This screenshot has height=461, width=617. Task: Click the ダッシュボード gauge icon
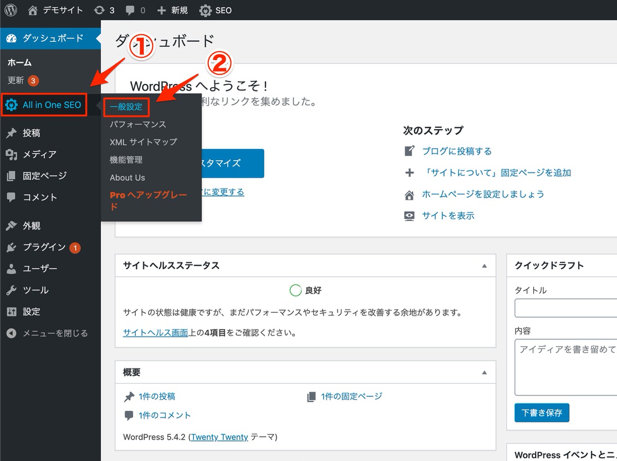[11, 38]
